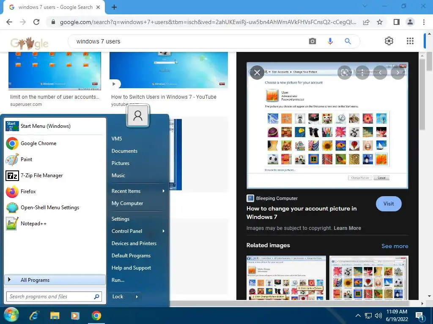This screenshot has height=324, width=433.
Task: Click the Google logo
Action: tap(29, 43)
